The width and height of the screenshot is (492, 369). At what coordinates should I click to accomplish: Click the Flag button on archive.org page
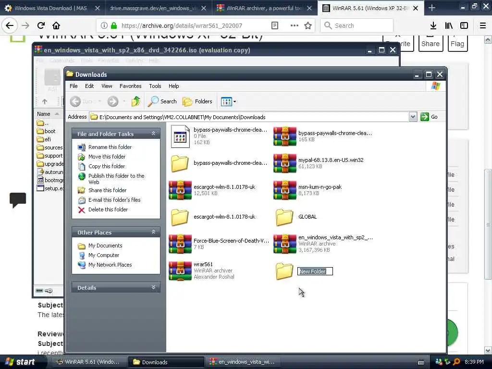457,44
